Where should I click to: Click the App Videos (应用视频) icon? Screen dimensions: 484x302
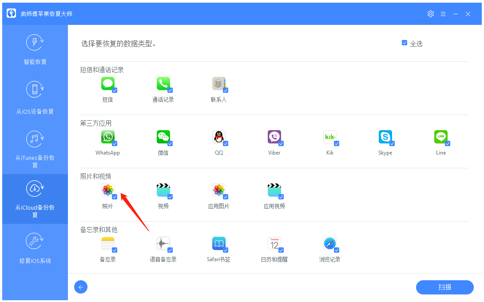pyautogui.click(x=274, y=190)
